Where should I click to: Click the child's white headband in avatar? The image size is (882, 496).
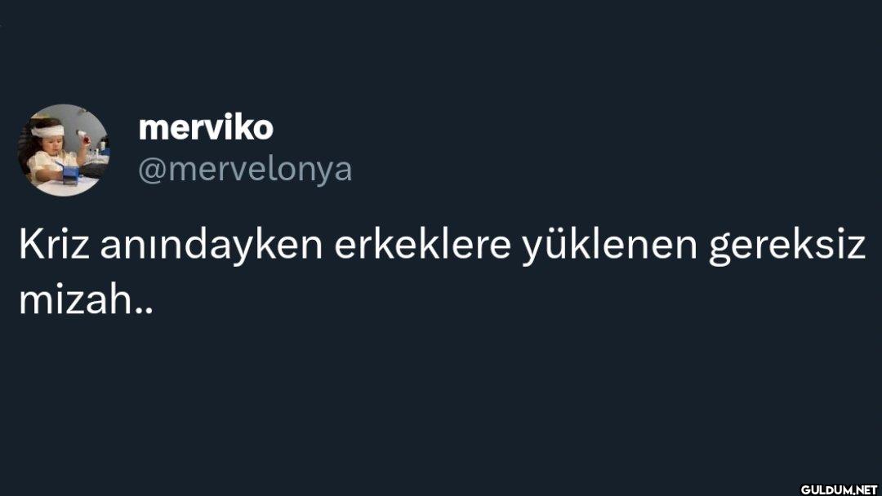click(x=47, y=131)
